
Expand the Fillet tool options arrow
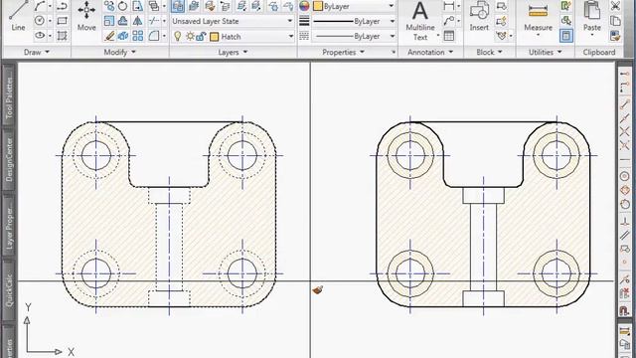click(x=164, y=36)
